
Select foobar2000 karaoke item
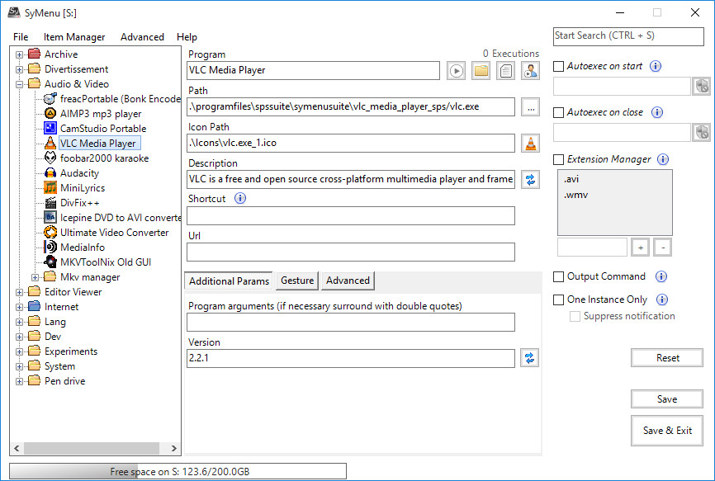point(97,158)
